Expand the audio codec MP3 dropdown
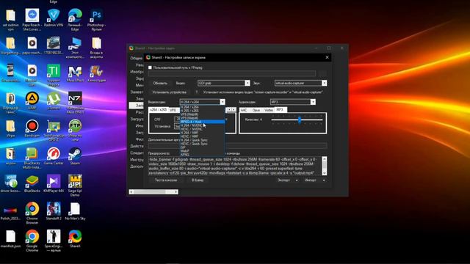The image size is (470, 264). [x=313, y=102]
